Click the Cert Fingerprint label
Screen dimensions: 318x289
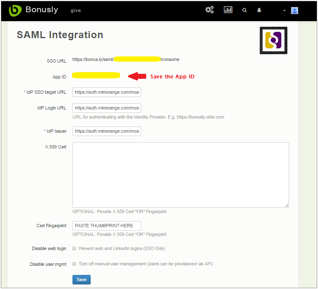tap(51, 226)
